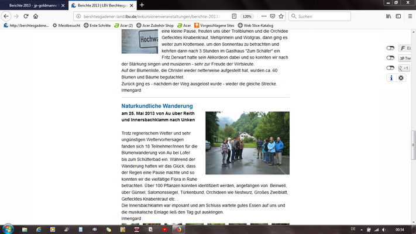Open the Firefox hamburger menu
416x234 pixels.
(410, 16)
